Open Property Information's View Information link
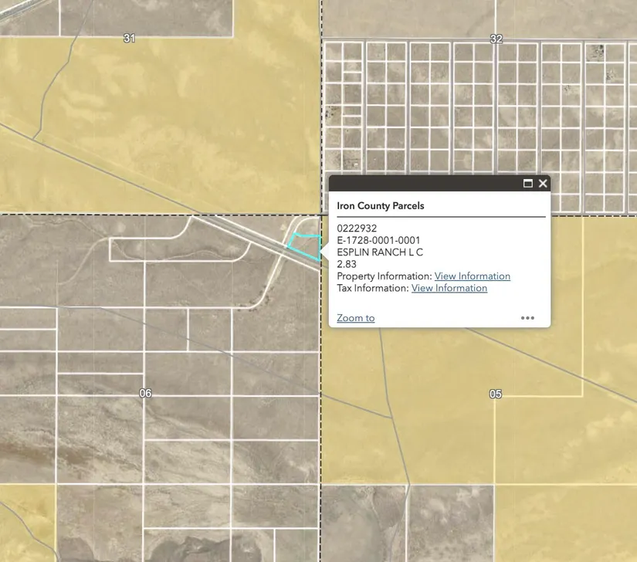This screenshot has height=562, width=637. point(472,276)
